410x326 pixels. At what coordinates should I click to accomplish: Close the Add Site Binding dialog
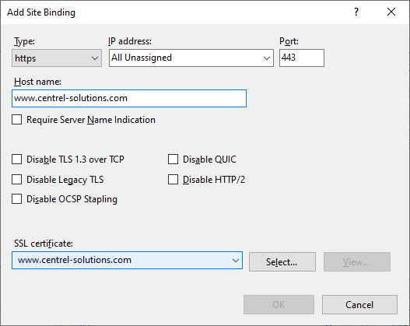[x=391, y=12]
